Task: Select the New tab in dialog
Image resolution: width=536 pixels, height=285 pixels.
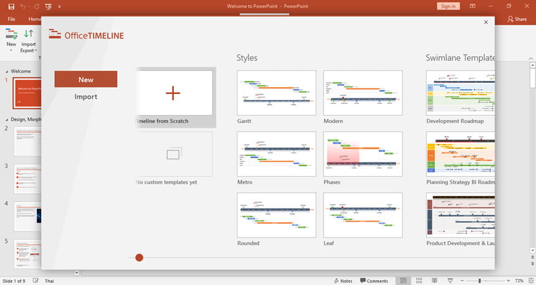Action: [86, 79]
